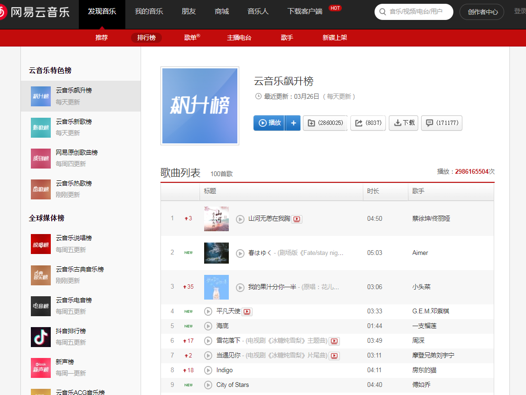Open the 主播电台 tab

tap(239, 38)
